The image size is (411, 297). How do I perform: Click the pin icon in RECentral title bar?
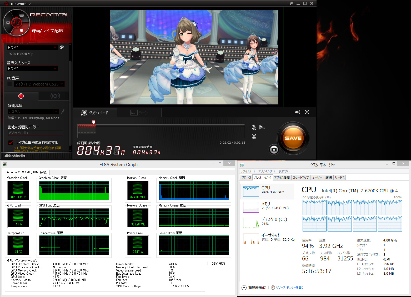[x=291, y=3]
